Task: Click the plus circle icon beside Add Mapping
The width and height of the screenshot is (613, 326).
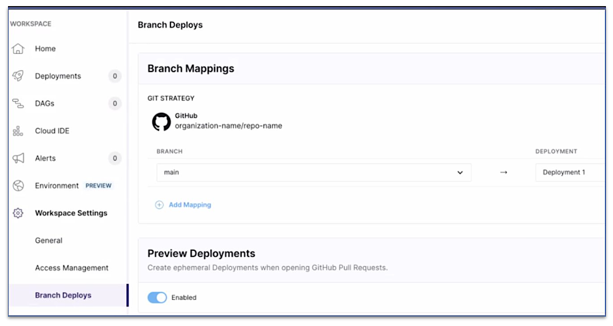Action: click(159, 205)
